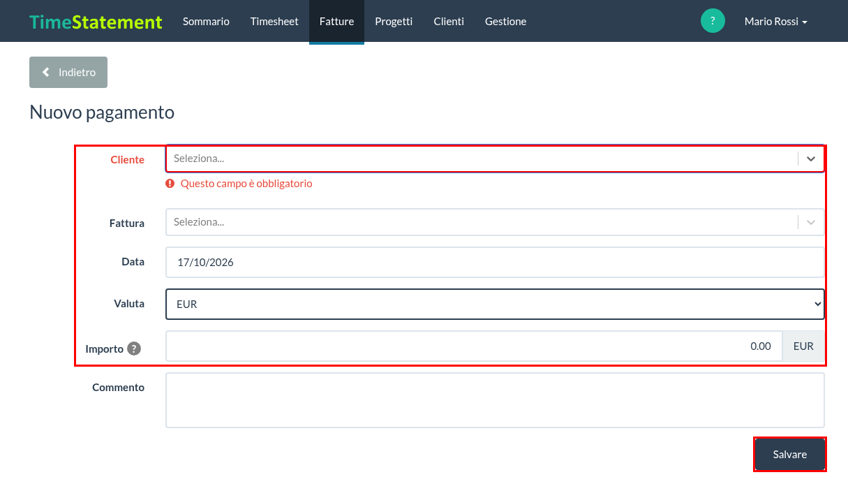Click the red error exclamation icon
848x484 pixels.
170,184
